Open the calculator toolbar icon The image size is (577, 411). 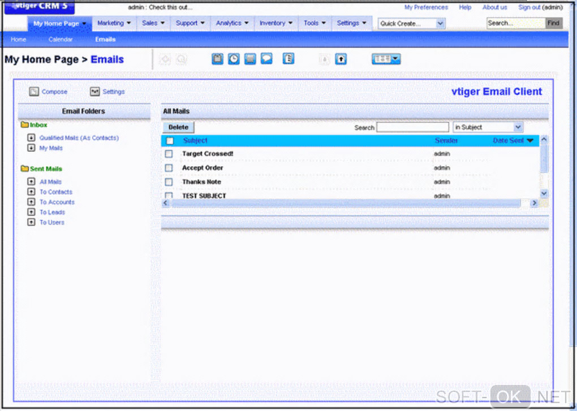[250, 59]
